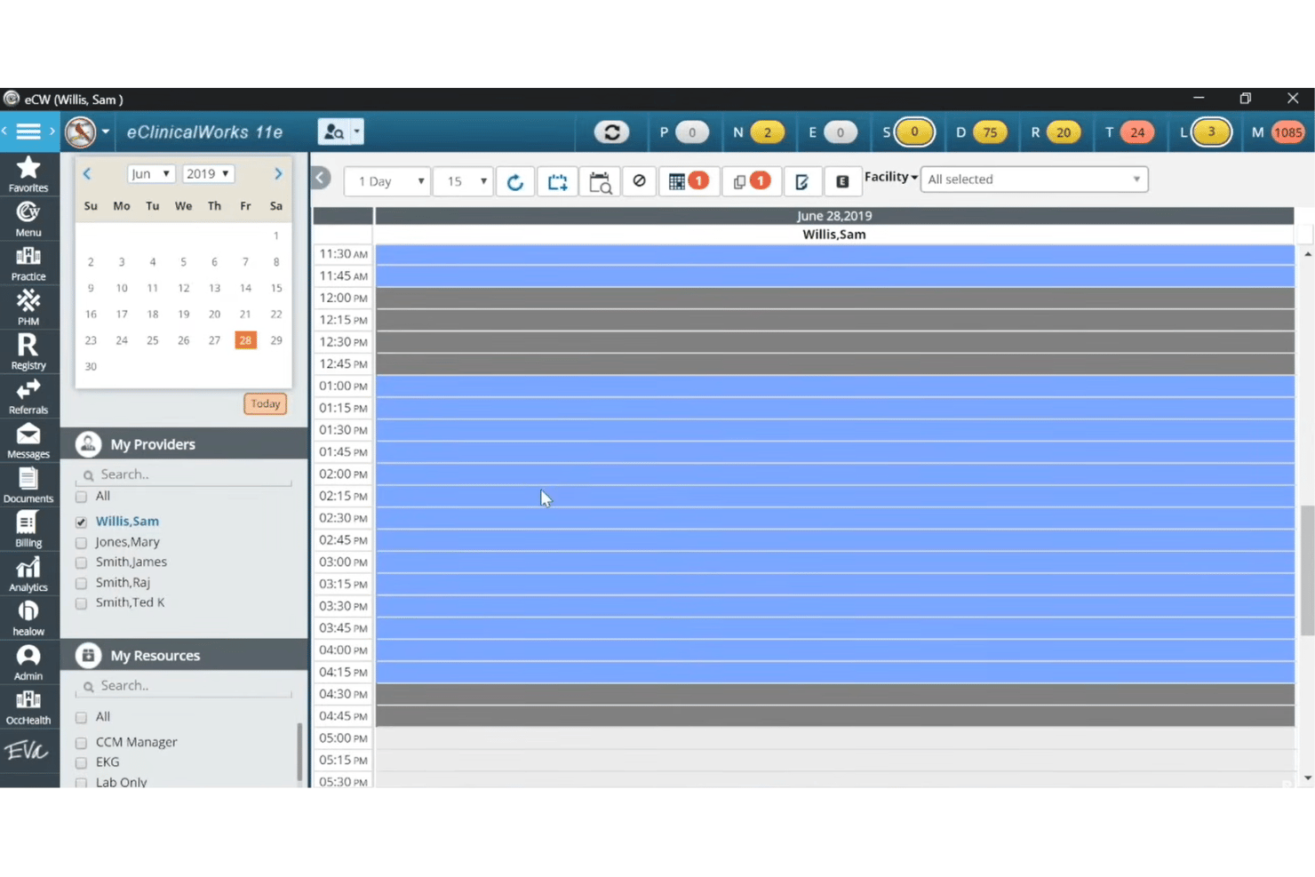The width and height of the screenshot is (1315, 877).
Task: Open the Facility All selected dropdown
Action: (1034, 179)
